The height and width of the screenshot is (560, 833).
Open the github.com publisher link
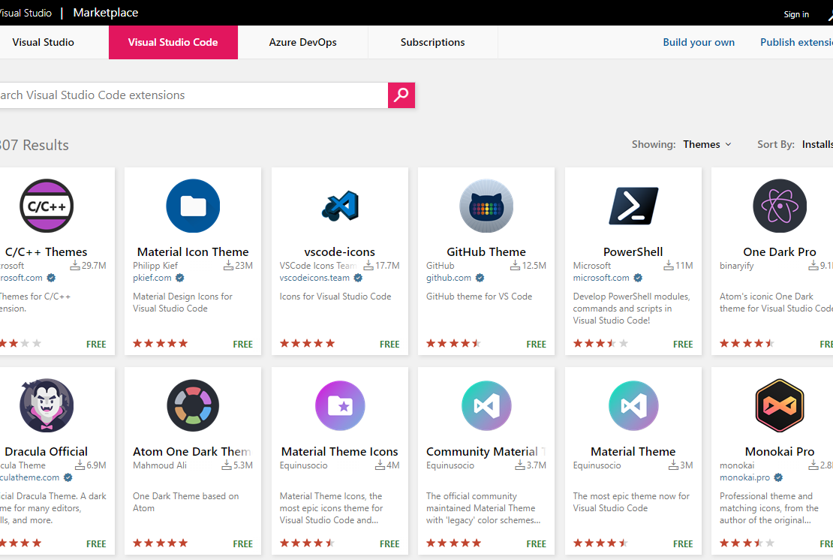(x=449, y=278)
